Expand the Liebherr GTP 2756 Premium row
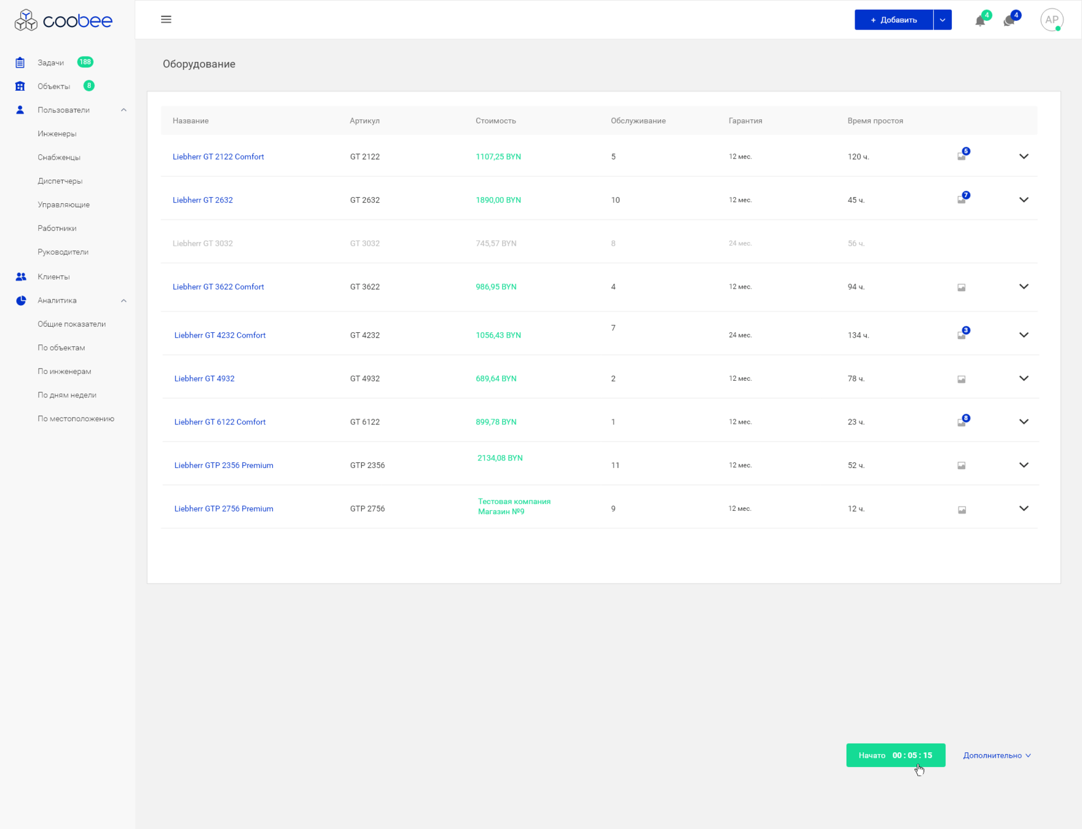Screen dimensions: 1082x829 1024,508
